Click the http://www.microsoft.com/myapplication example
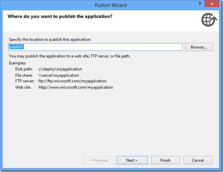 pyautogui.click(x=76, y=87)
